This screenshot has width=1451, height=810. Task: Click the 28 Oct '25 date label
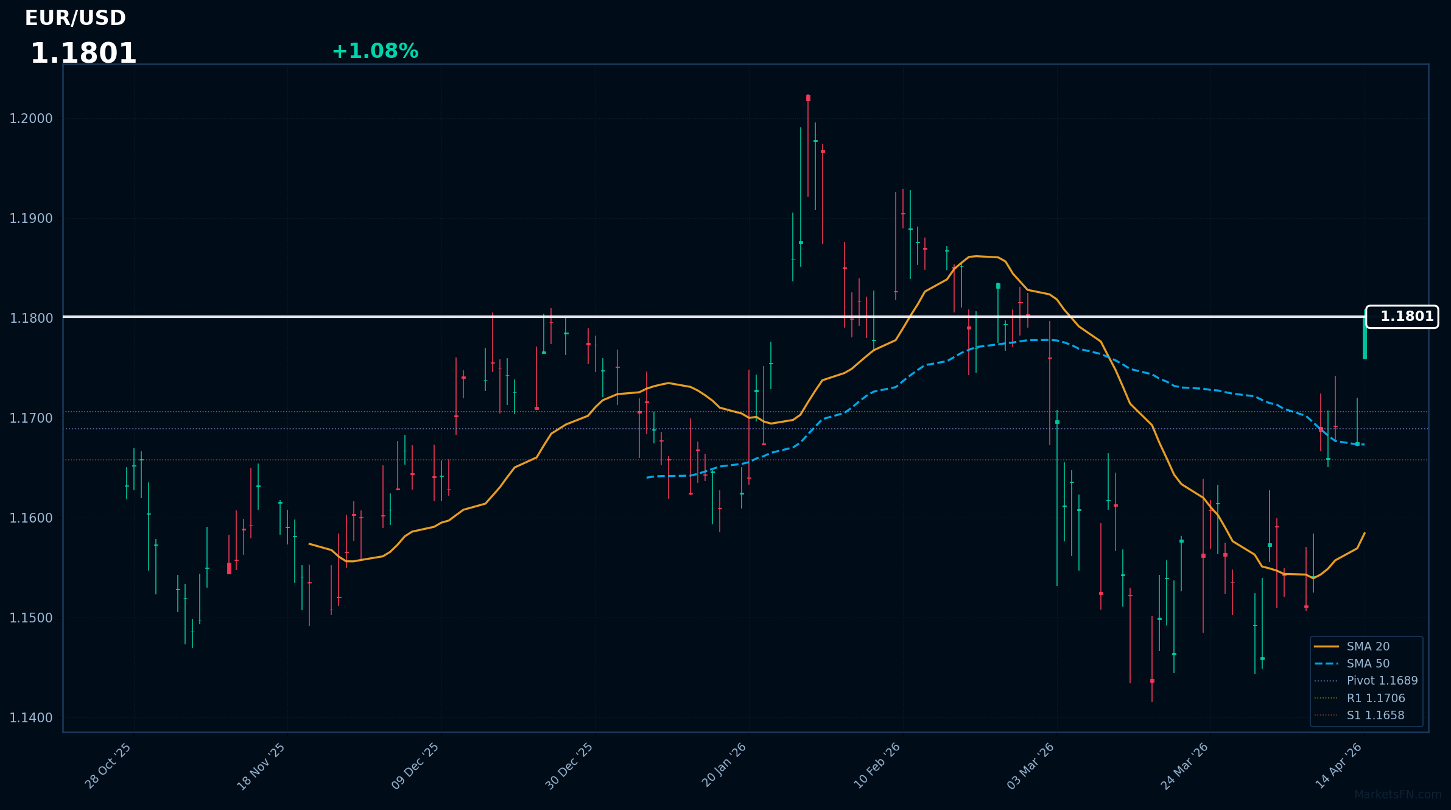tap(108, 766)
